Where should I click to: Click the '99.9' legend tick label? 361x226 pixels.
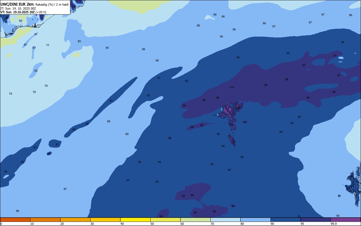334,224
